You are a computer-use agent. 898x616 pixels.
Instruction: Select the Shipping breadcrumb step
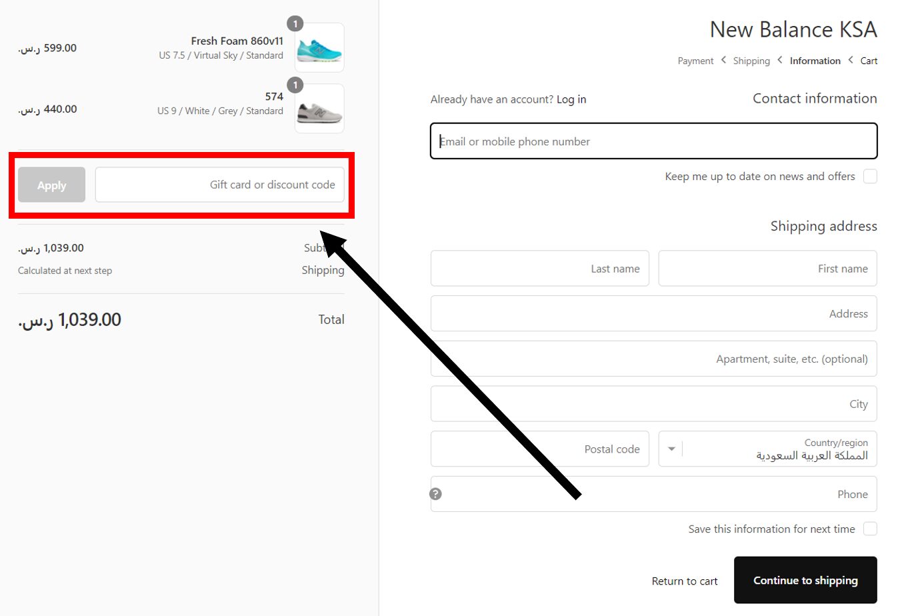(751, 61)
